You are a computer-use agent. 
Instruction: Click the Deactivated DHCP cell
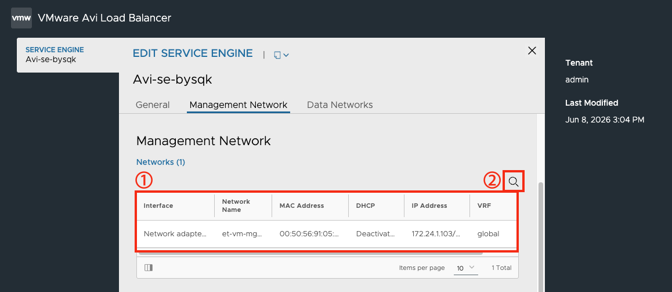pyautogui.click(x=376, y=234)
